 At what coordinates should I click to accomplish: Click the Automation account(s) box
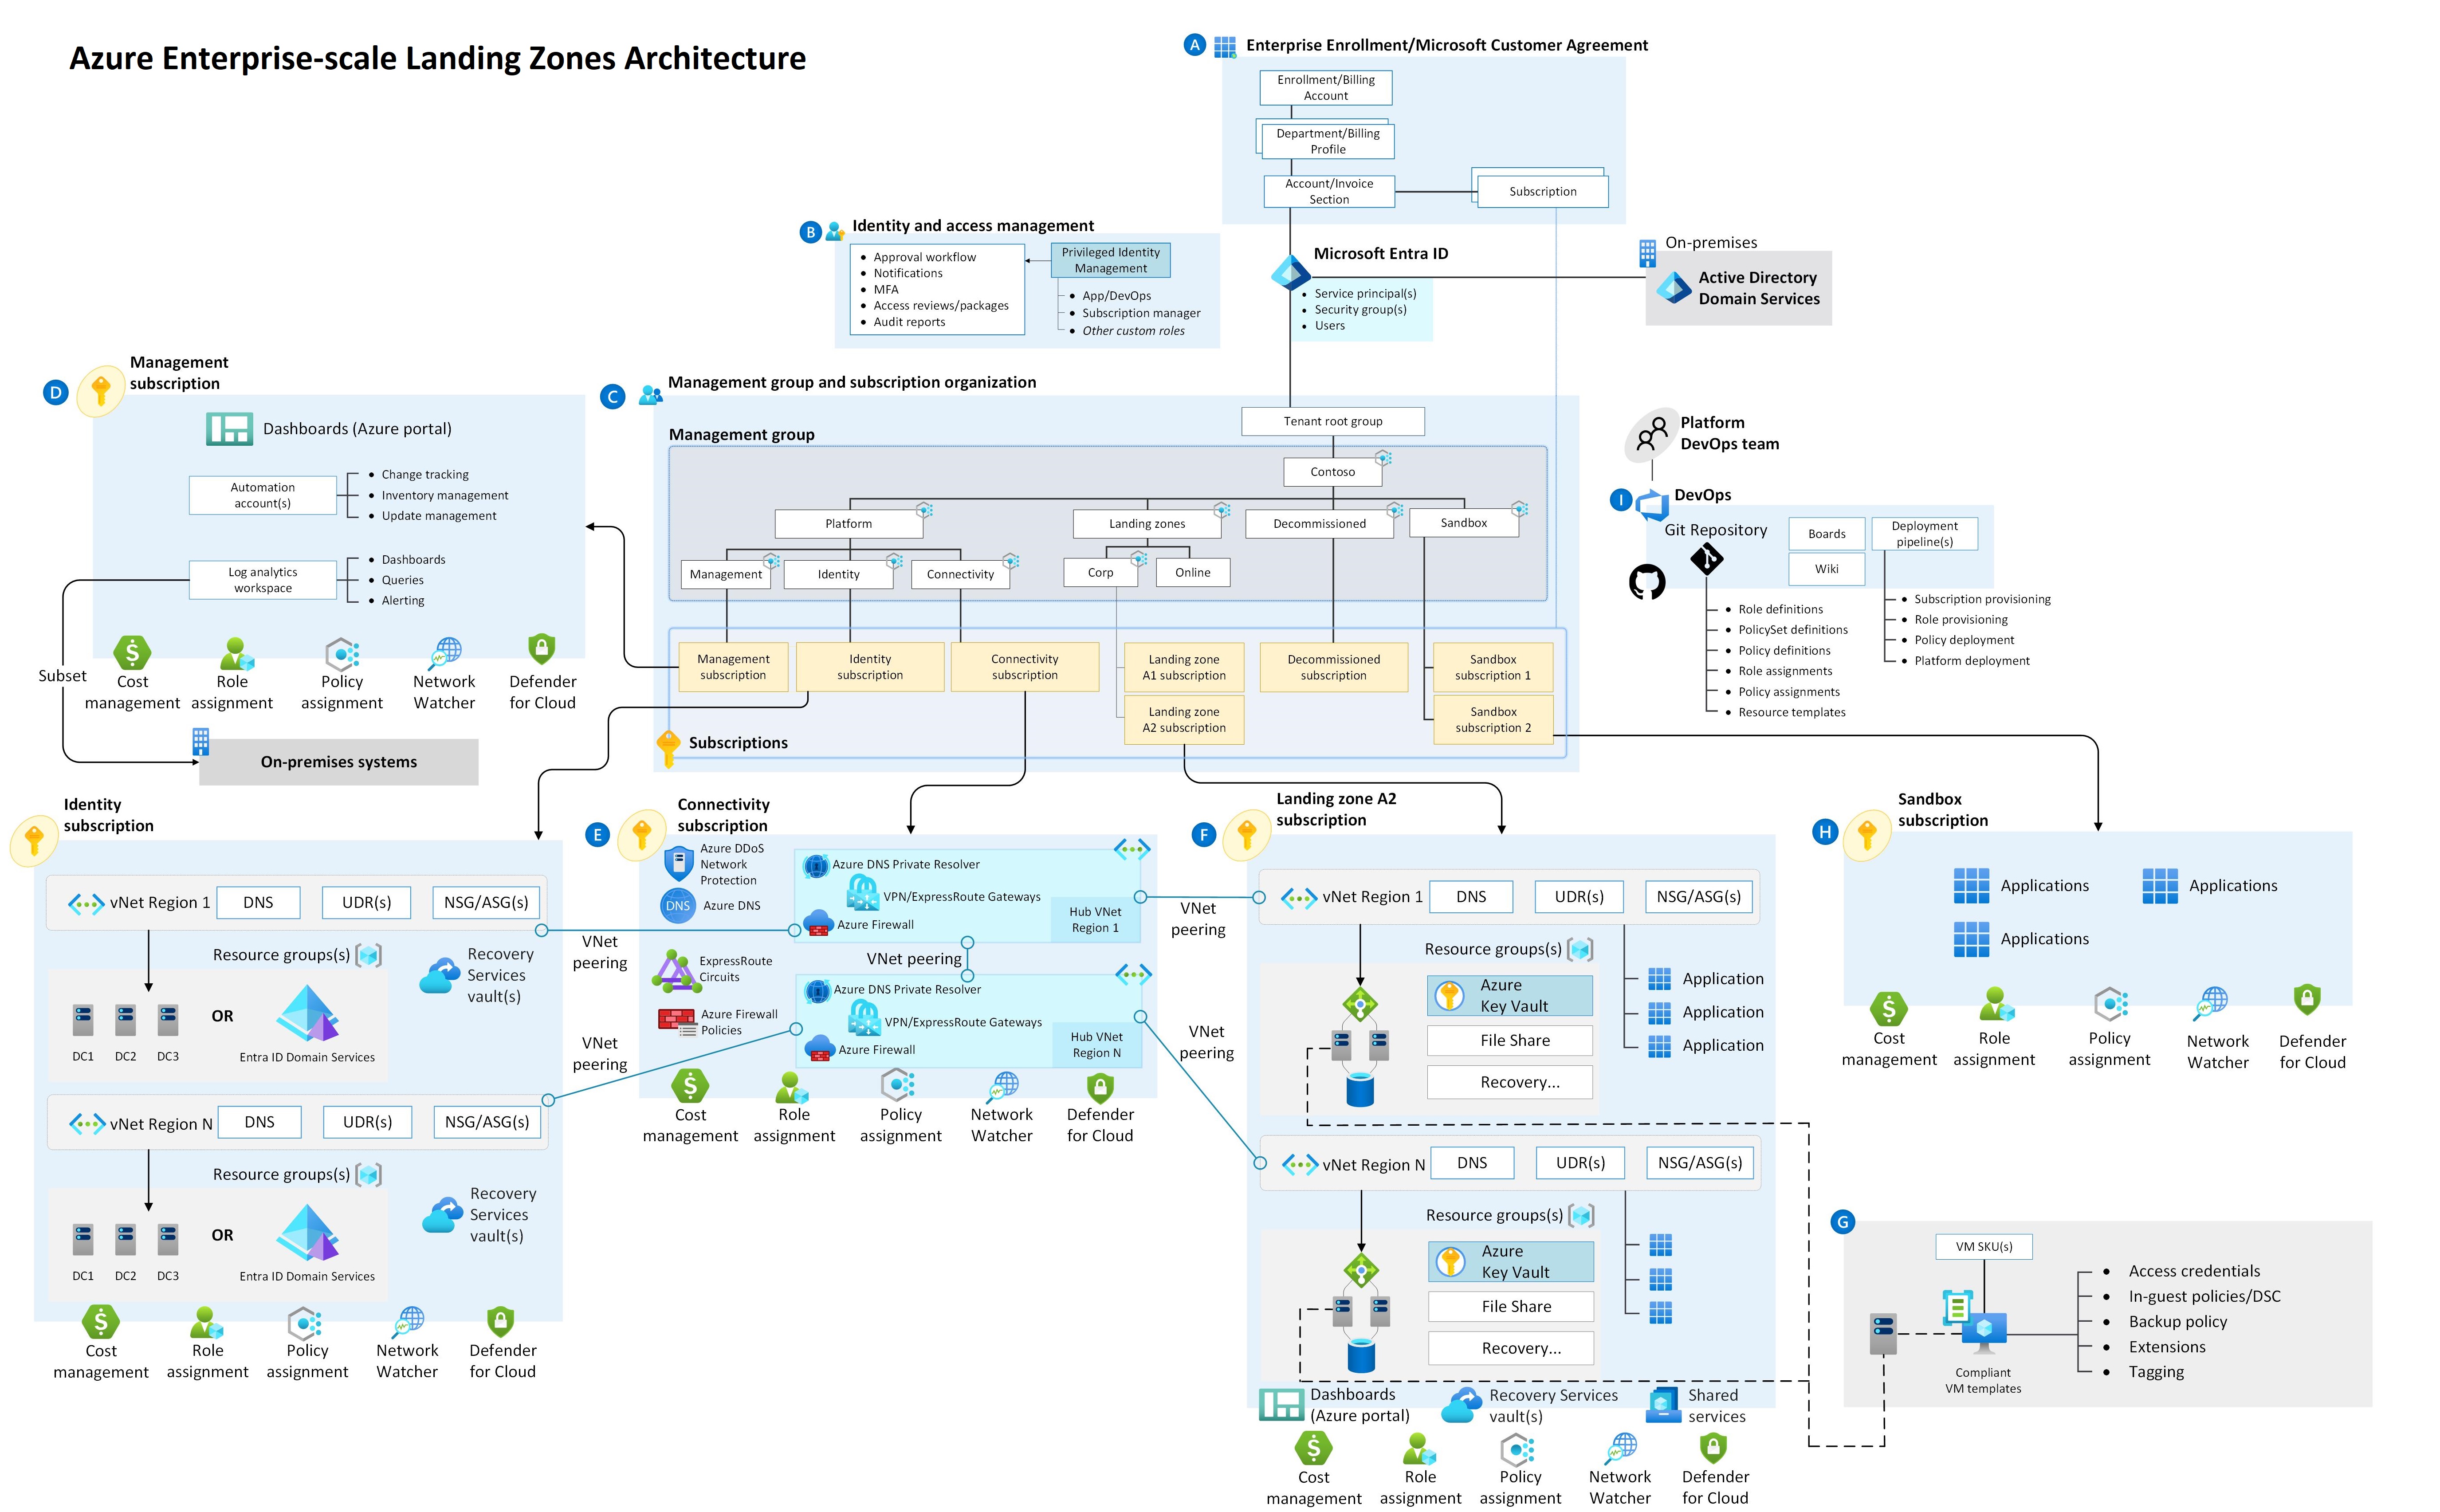(263, 495)
